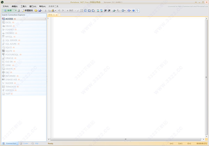Image resolution: width=209 pixels, height=146 pixels.
Task: Select FOXPRO in the connection list
Action: tap(24, 29)
